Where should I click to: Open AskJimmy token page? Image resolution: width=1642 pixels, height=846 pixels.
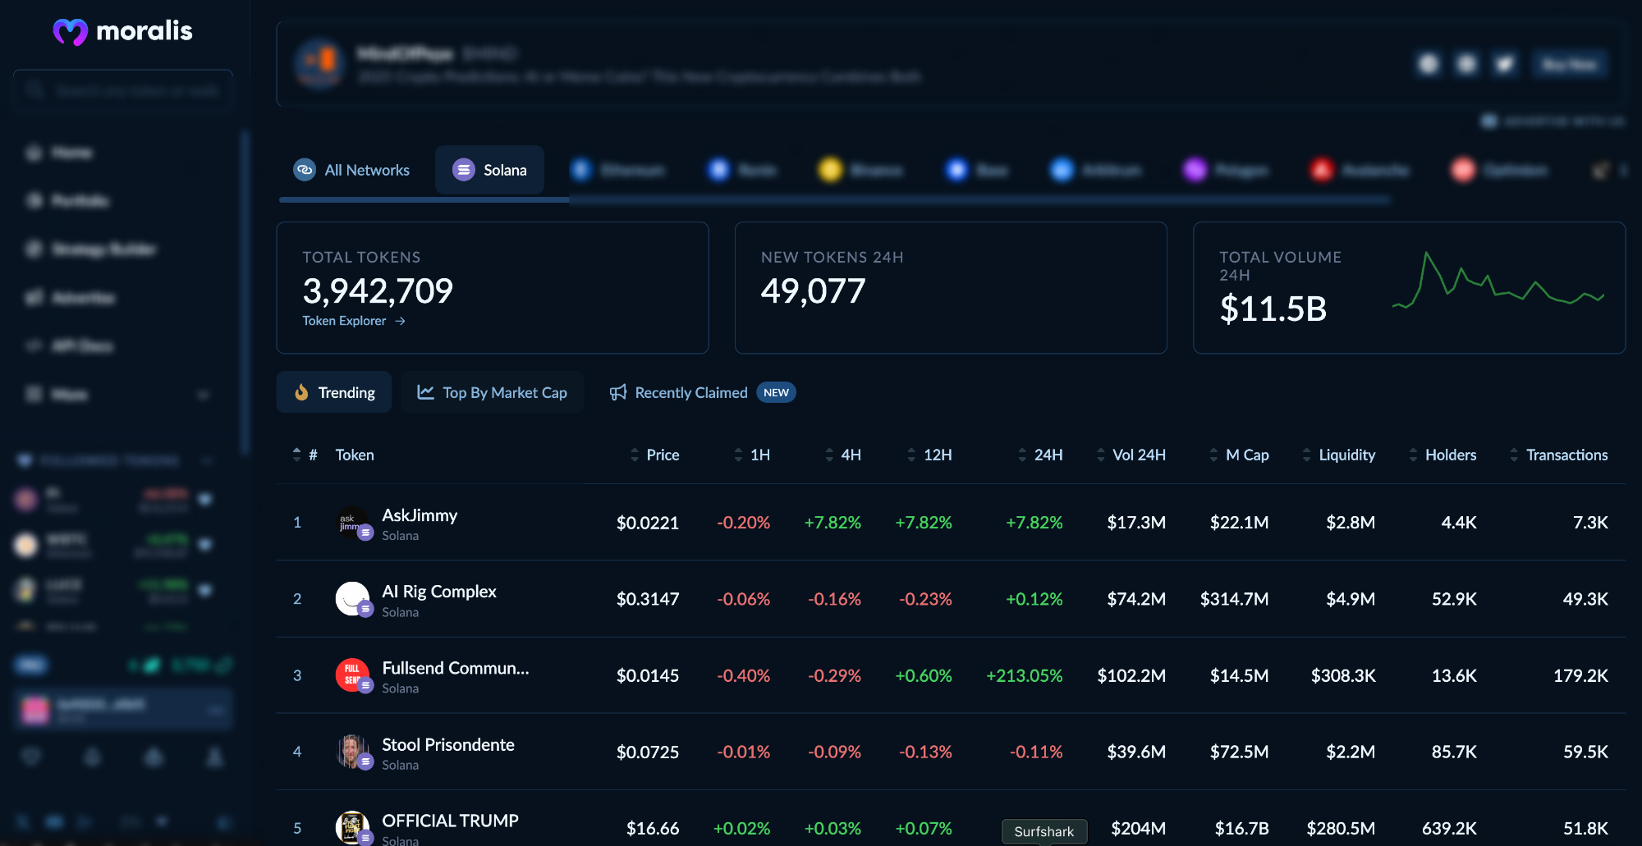click(420, 515)
